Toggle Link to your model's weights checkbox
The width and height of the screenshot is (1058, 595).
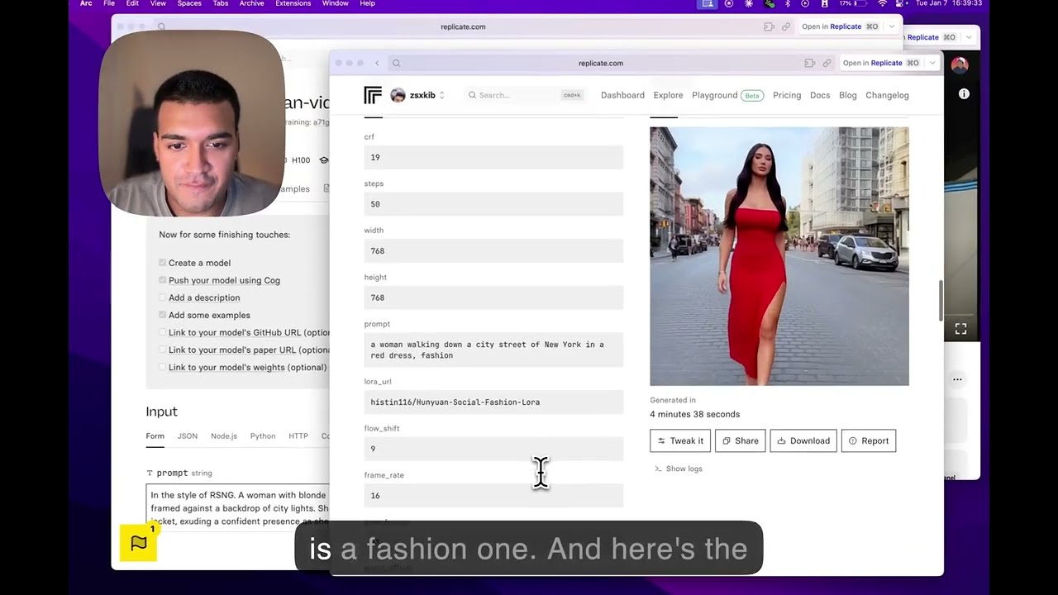click(163, 367)
